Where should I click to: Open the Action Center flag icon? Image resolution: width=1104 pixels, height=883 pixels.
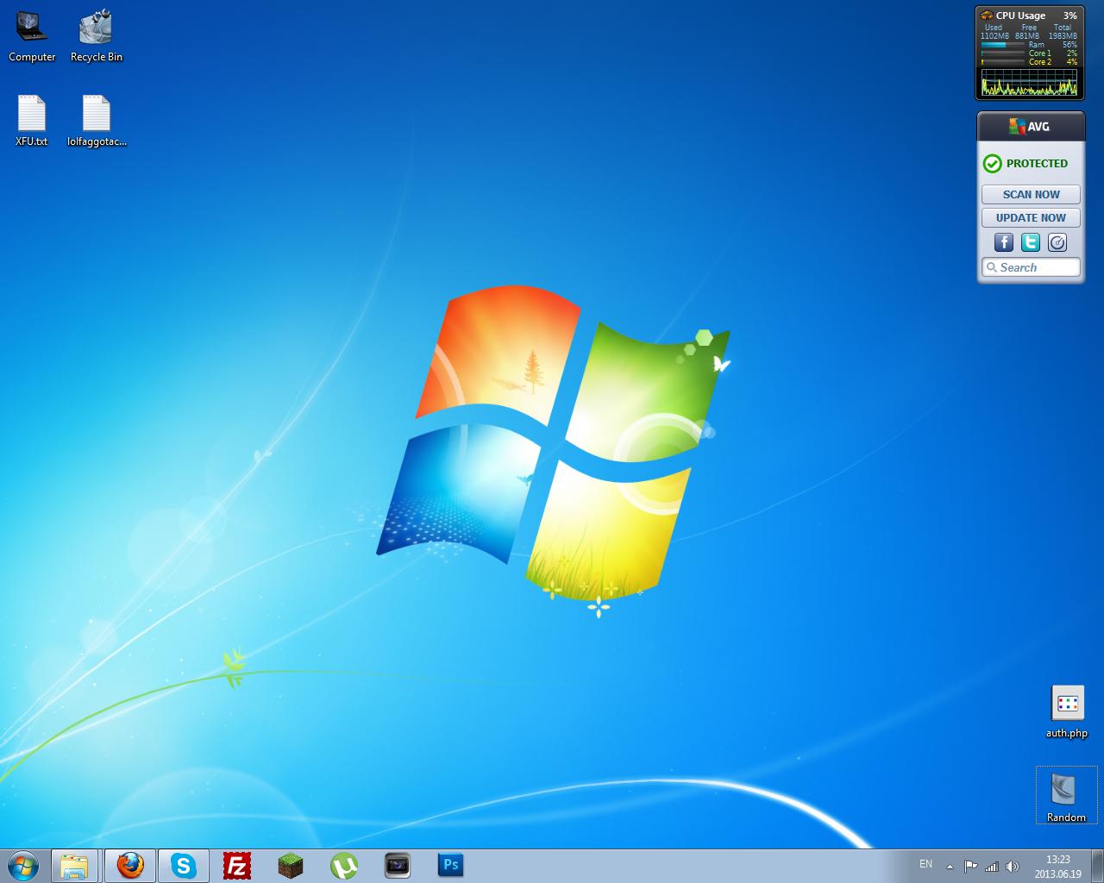click(971, 866)
